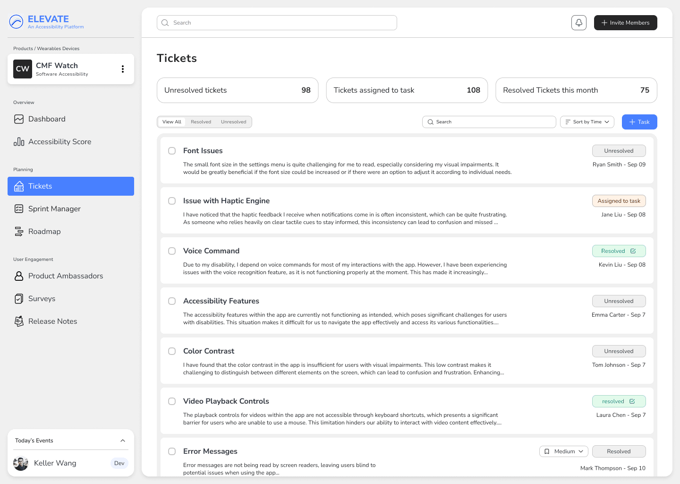Add a new Task button

639,122
